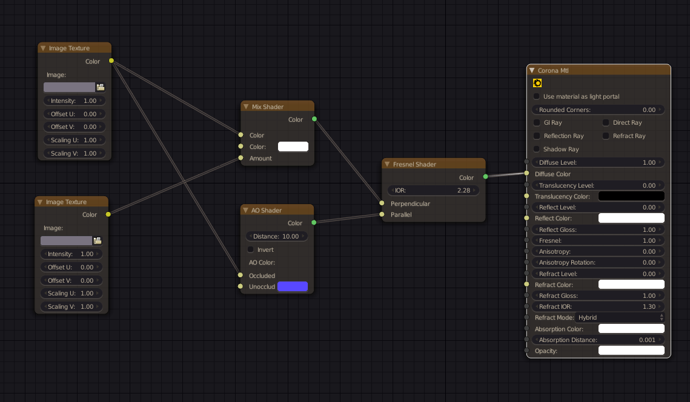690x402 pixels.
Task: Select the AO Shader node title
Action: (x=266, y=210)
